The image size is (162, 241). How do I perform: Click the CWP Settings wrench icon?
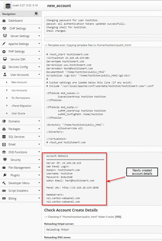(4, 28)
